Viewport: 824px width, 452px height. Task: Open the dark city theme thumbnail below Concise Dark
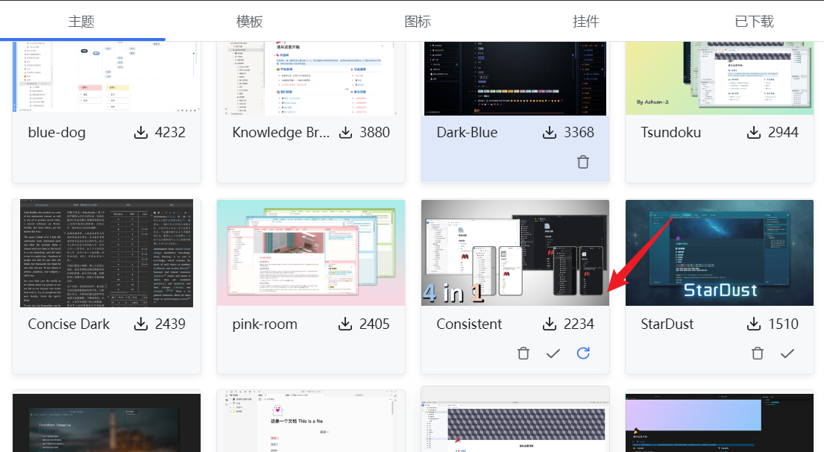[x=107, y=423]
